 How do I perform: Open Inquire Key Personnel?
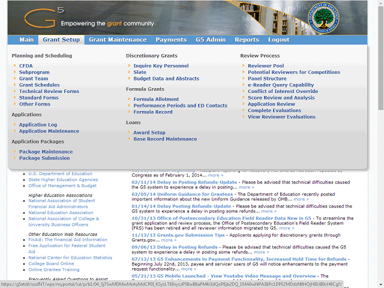click(x=161, y=66)
